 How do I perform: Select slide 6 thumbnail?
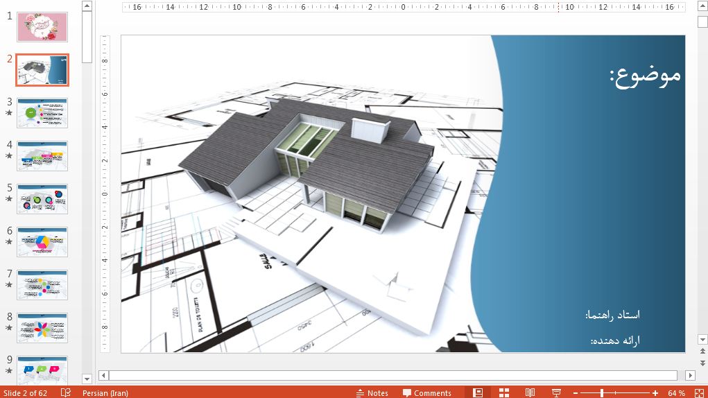42,242
